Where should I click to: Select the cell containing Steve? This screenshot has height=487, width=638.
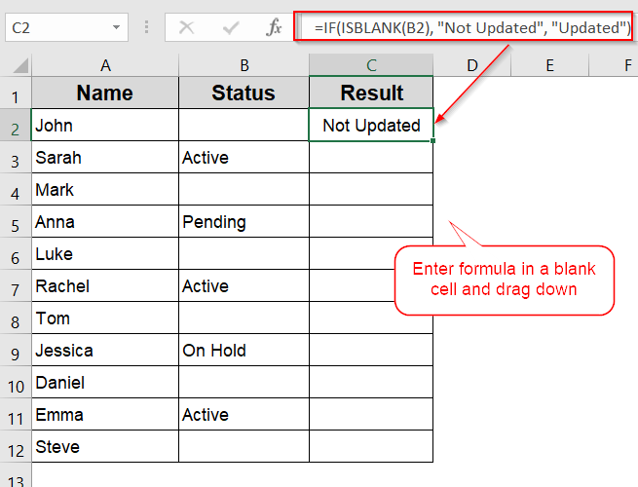(x=105, y=446)
